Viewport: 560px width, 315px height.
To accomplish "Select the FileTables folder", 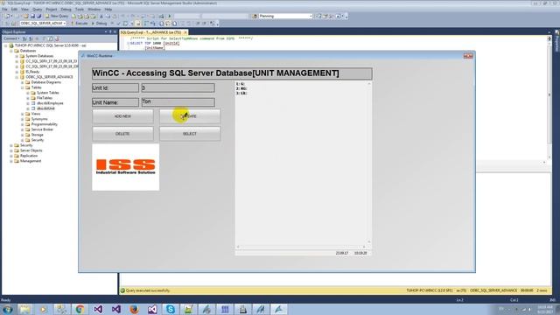I will [x=45, y=98].
